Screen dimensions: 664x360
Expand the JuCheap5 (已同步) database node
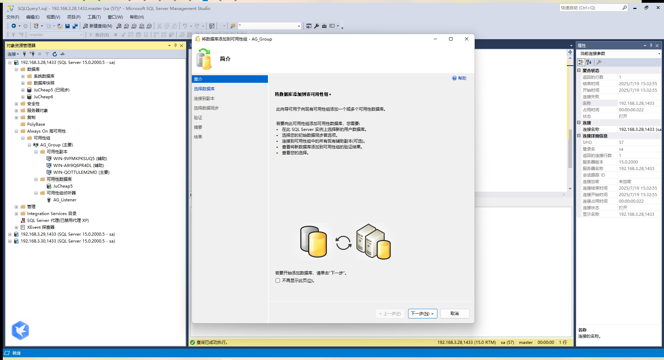click(x=23, y=90)
